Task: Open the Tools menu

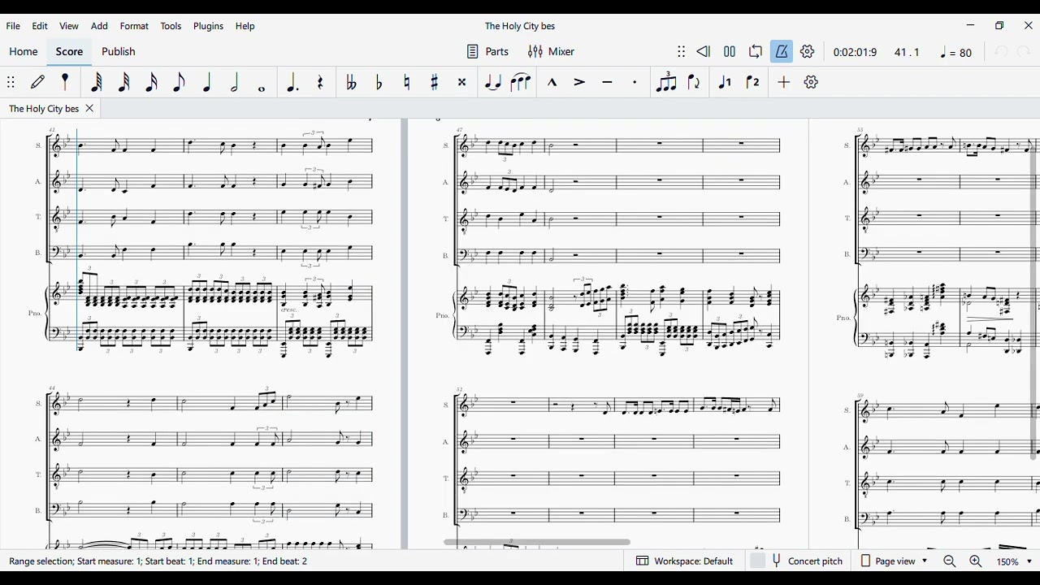Action: point(171,26)
